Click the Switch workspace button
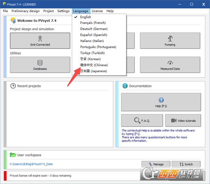Screen dimensions: 210x184 pyautogui.click(x=186, y=164)
